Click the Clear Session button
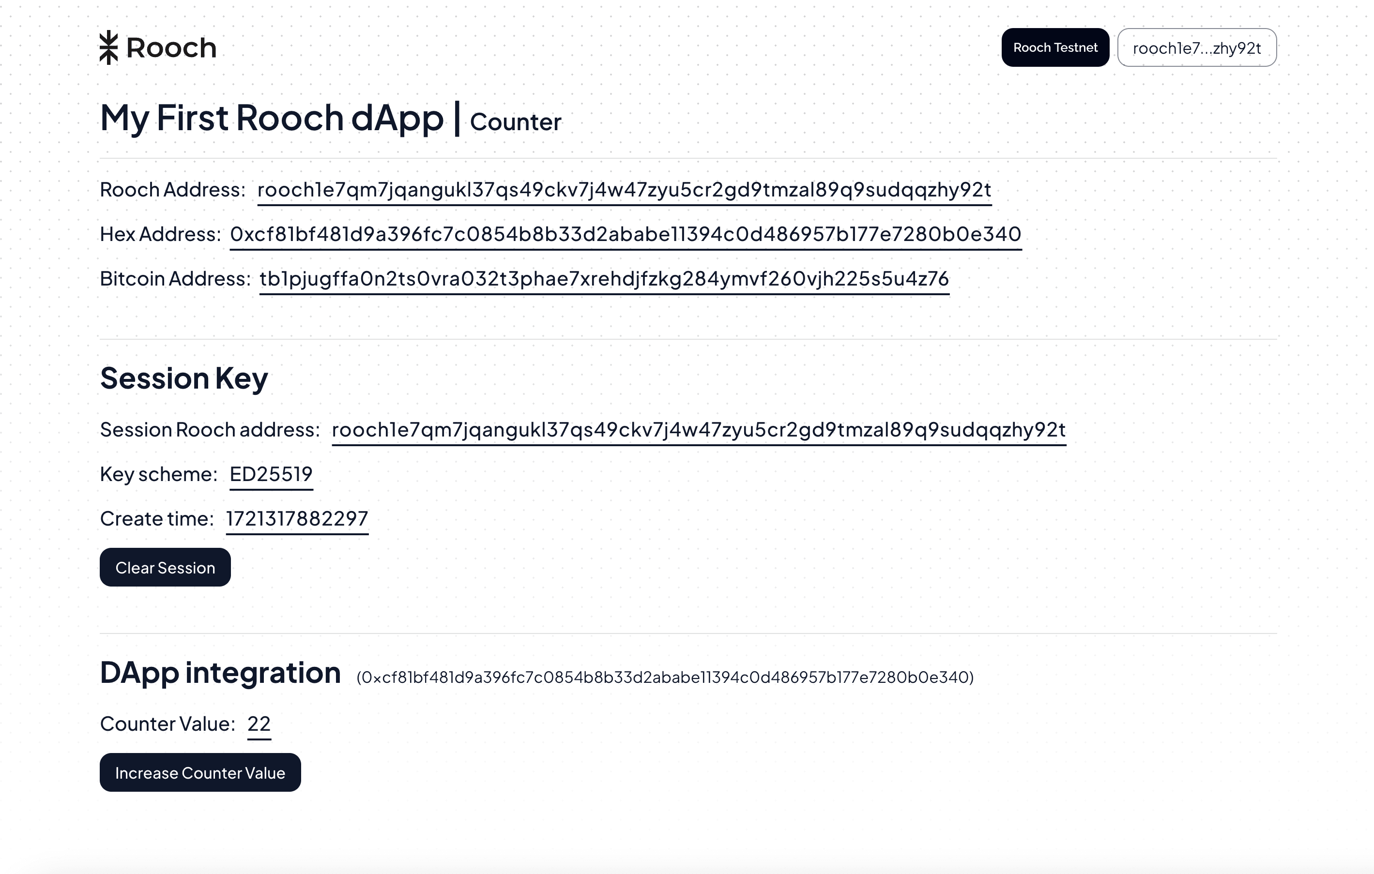1374x874 pixels. pos(165,567)
